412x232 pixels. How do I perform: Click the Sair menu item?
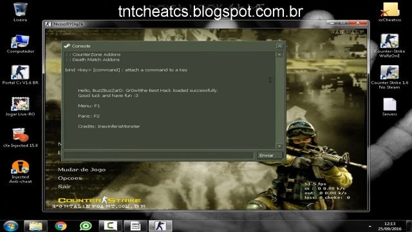[64, 186]
